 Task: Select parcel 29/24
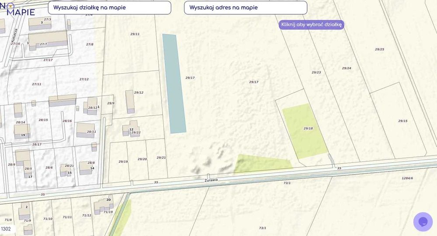347,68
